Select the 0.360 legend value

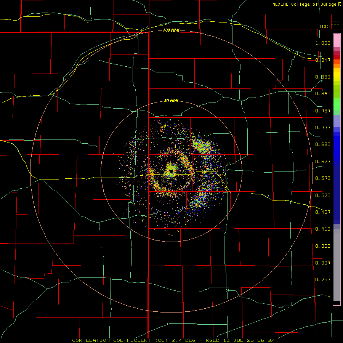point(323,246)
